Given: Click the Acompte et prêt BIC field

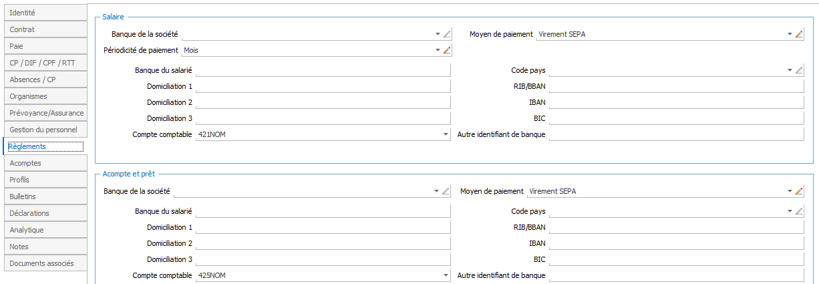Looking at the screenshot, I should tap(676, 259).
